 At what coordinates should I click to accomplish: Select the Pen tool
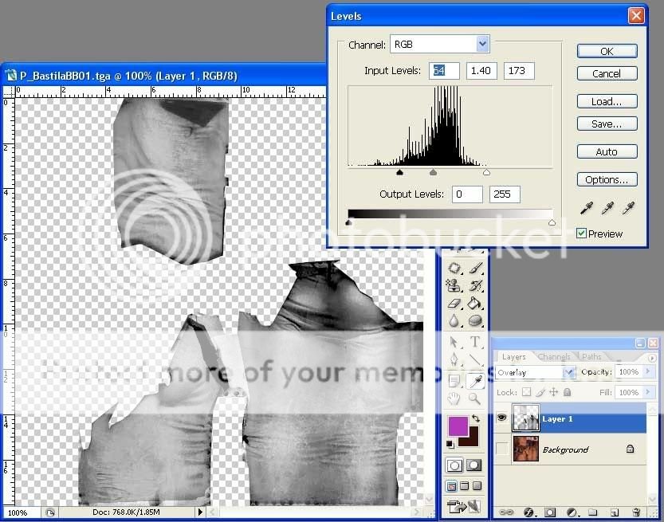[x=454, y=360]
